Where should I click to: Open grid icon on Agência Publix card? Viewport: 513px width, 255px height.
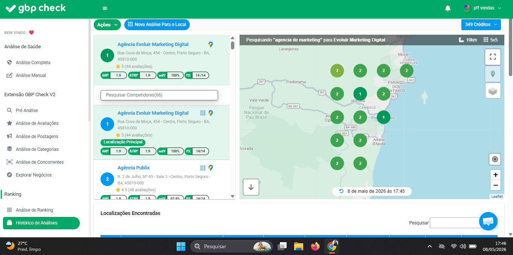click(x=203, y=168)
